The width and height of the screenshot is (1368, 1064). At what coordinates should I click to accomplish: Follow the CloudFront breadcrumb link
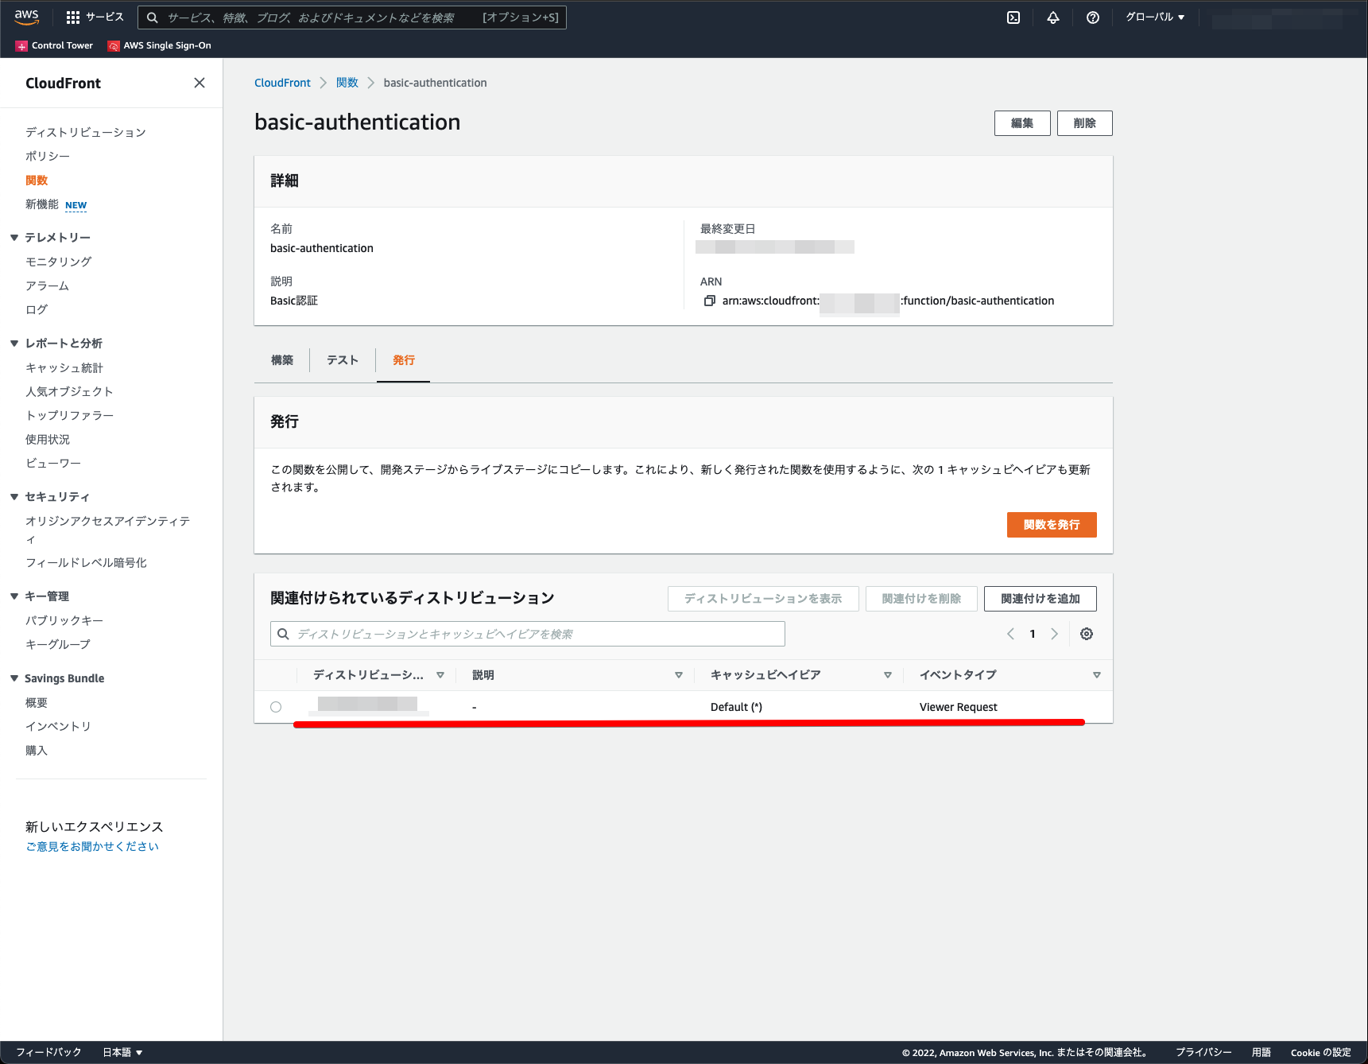pyautogui.click(x=282, y=83)
